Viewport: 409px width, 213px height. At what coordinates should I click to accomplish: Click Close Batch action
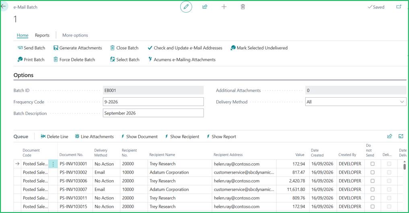tap(124, 48)
